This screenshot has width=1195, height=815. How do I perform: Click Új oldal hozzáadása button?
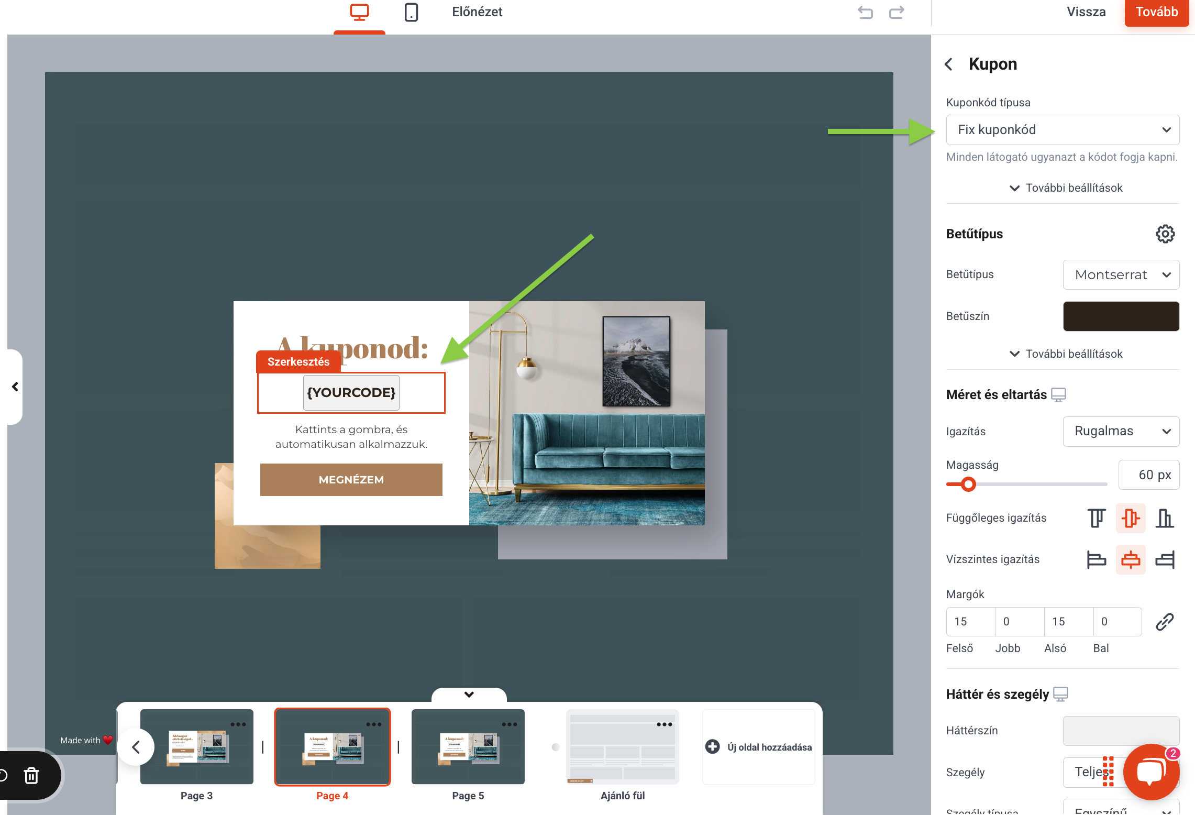759,747
